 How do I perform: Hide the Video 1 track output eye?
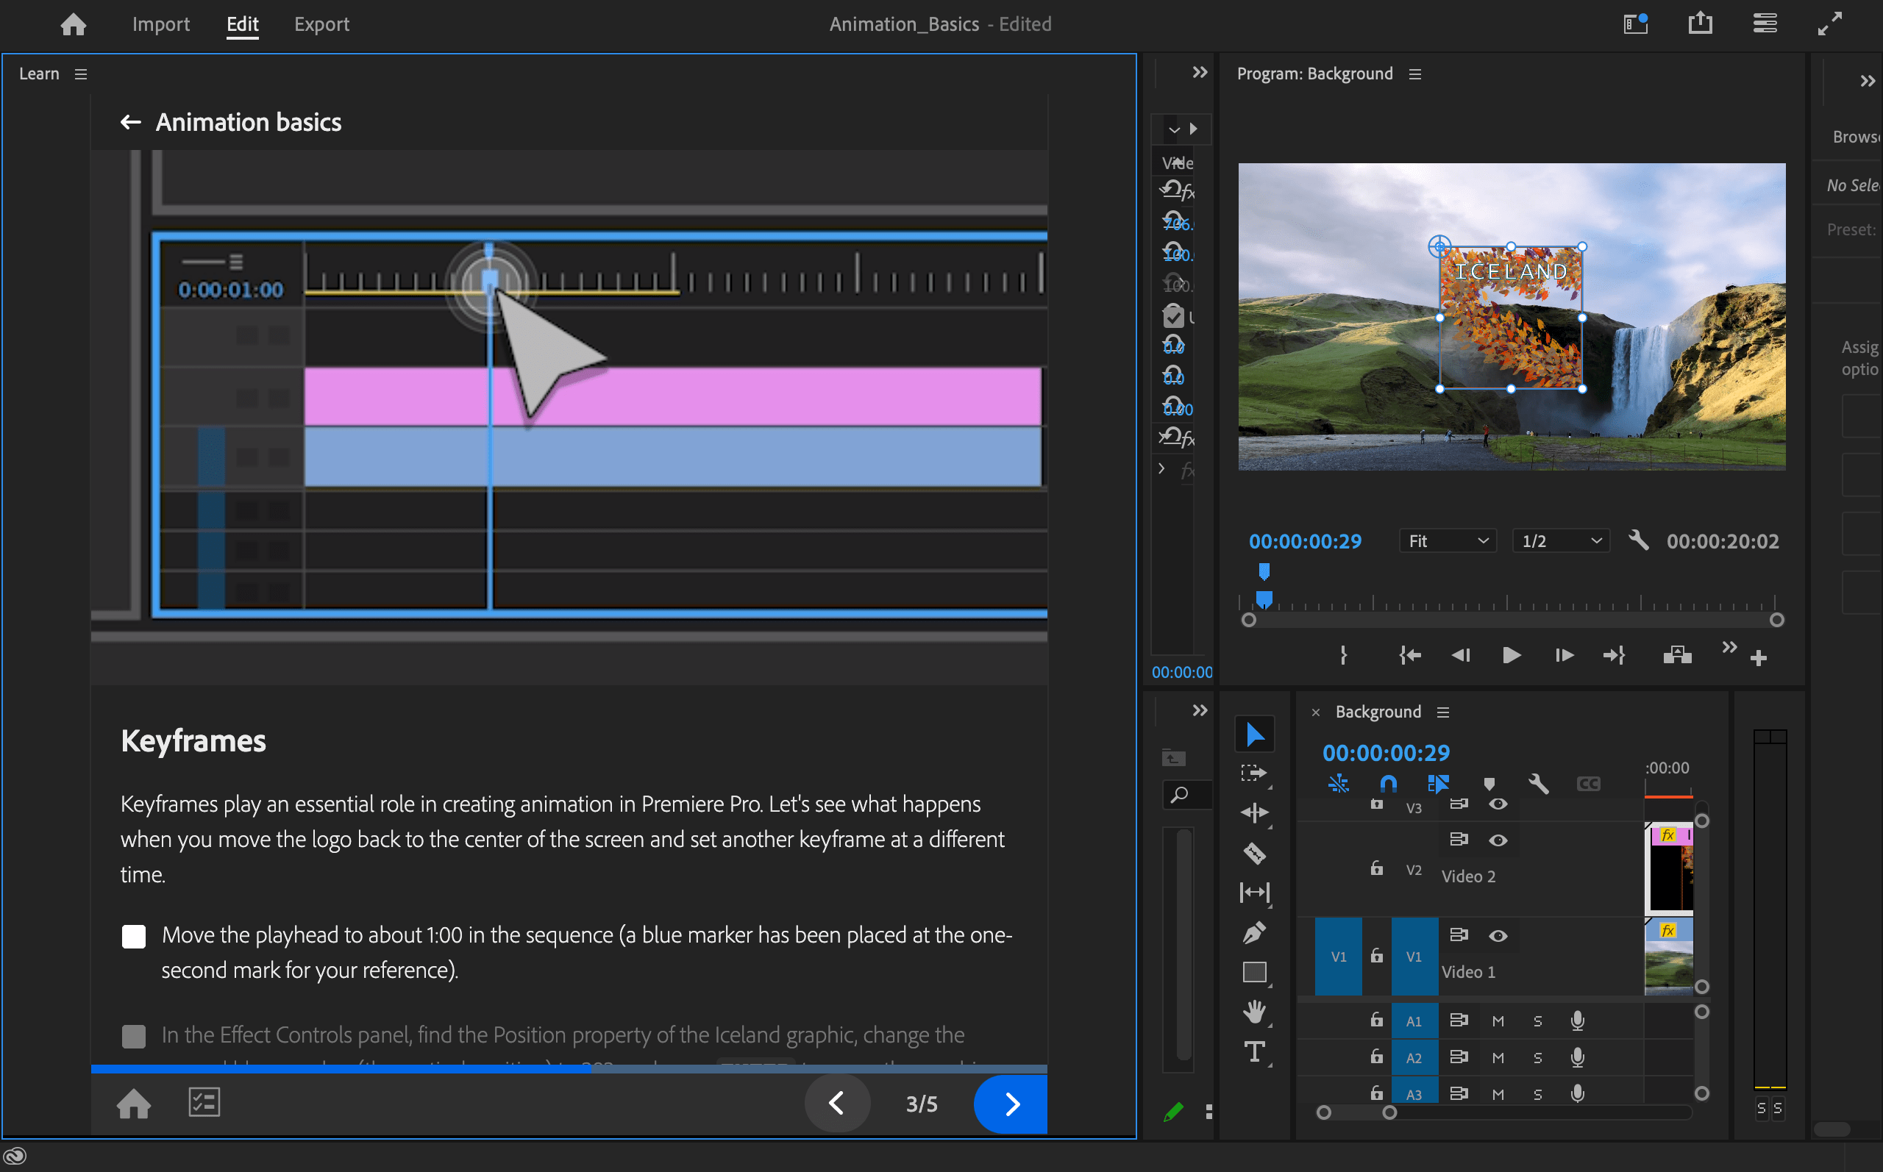(1498, 935)
